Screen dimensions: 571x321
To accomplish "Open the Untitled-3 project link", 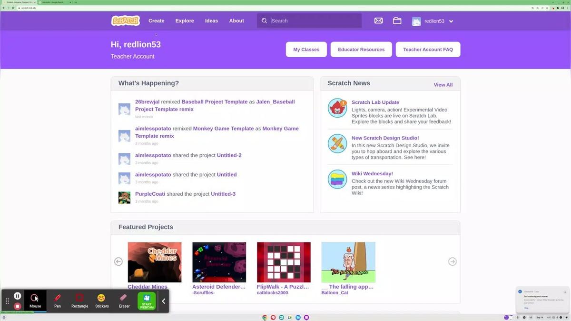I will pos(223,194).
